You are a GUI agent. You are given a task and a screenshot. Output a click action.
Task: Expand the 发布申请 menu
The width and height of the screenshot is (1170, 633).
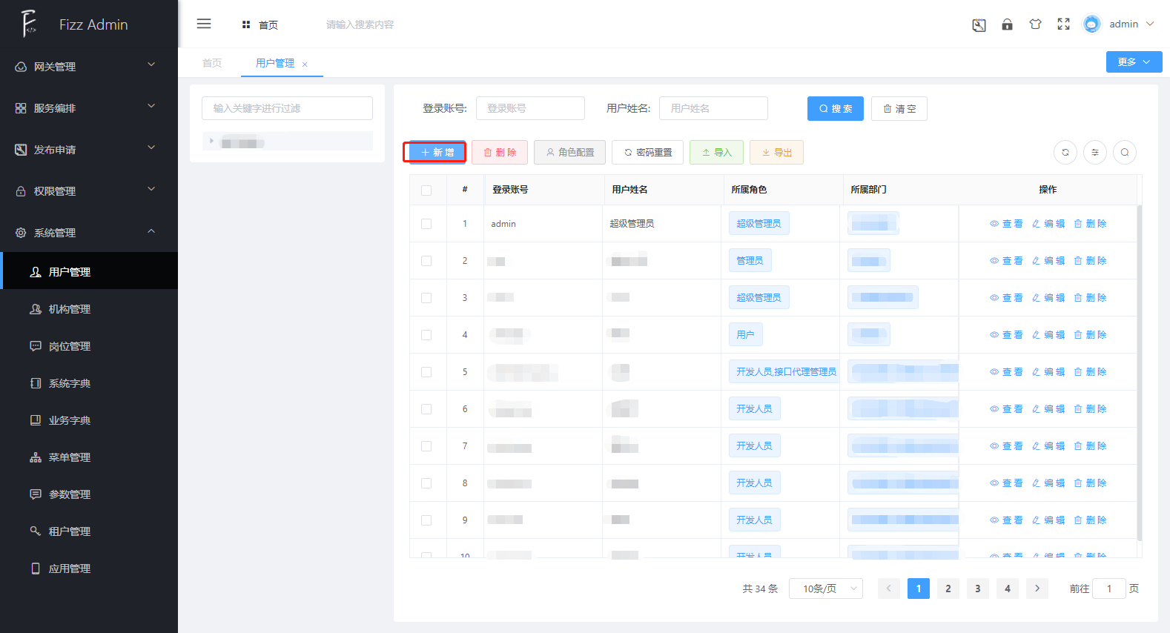[x=89, y=150]
